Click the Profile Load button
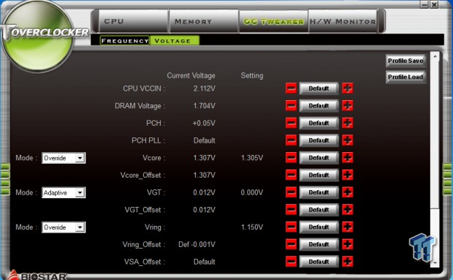 (406, 77)
